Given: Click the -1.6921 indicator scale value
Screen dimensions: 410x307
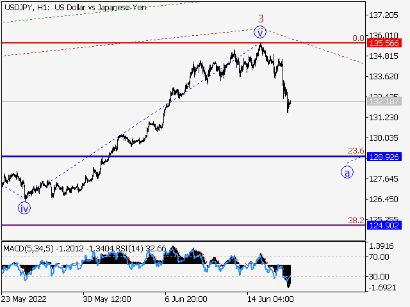Looking at the screenshot, I should point(382,288).
